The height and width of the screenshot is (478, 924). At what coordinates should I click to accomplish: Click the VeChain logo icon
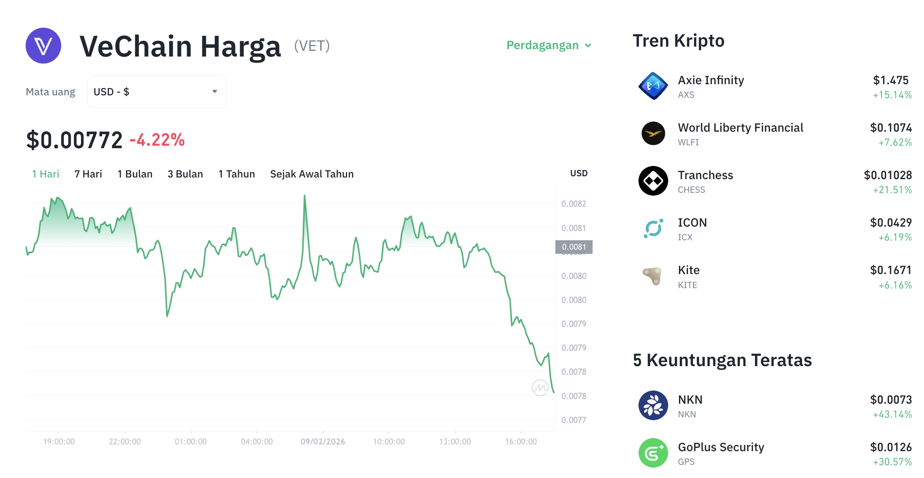point(43,45)
